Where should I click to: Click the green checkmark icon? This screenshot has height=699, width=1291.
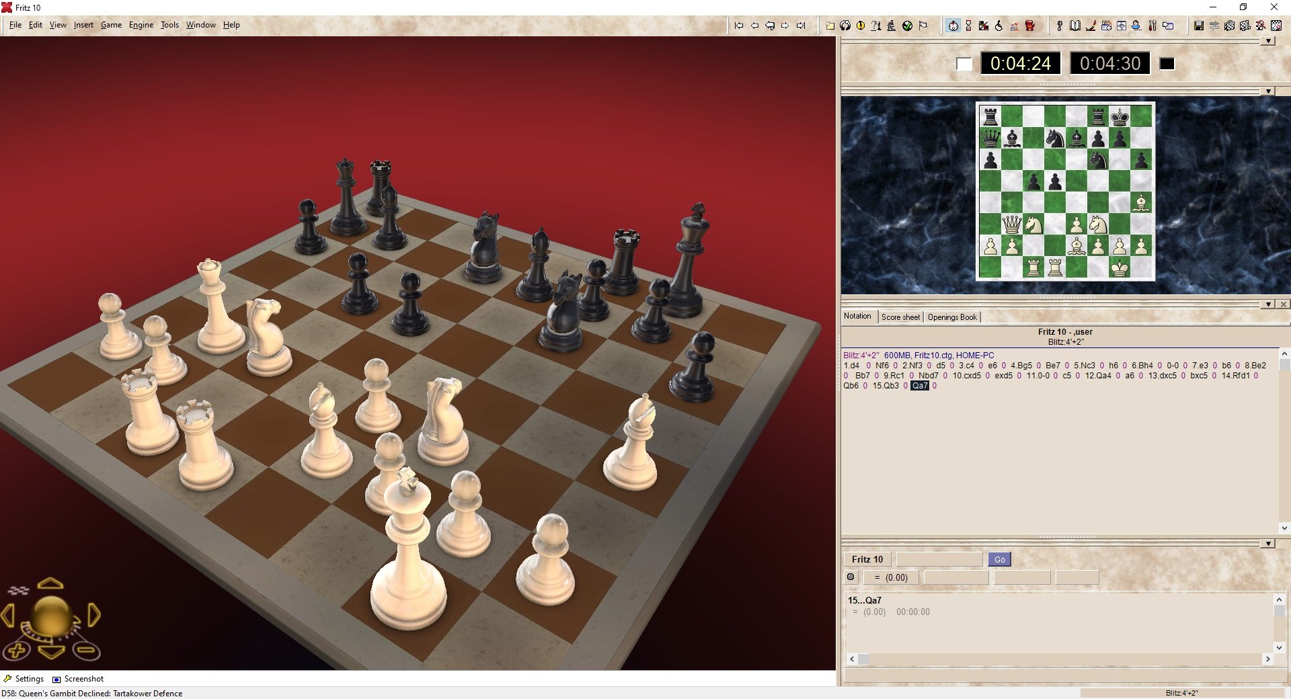[x=907, y=26]
